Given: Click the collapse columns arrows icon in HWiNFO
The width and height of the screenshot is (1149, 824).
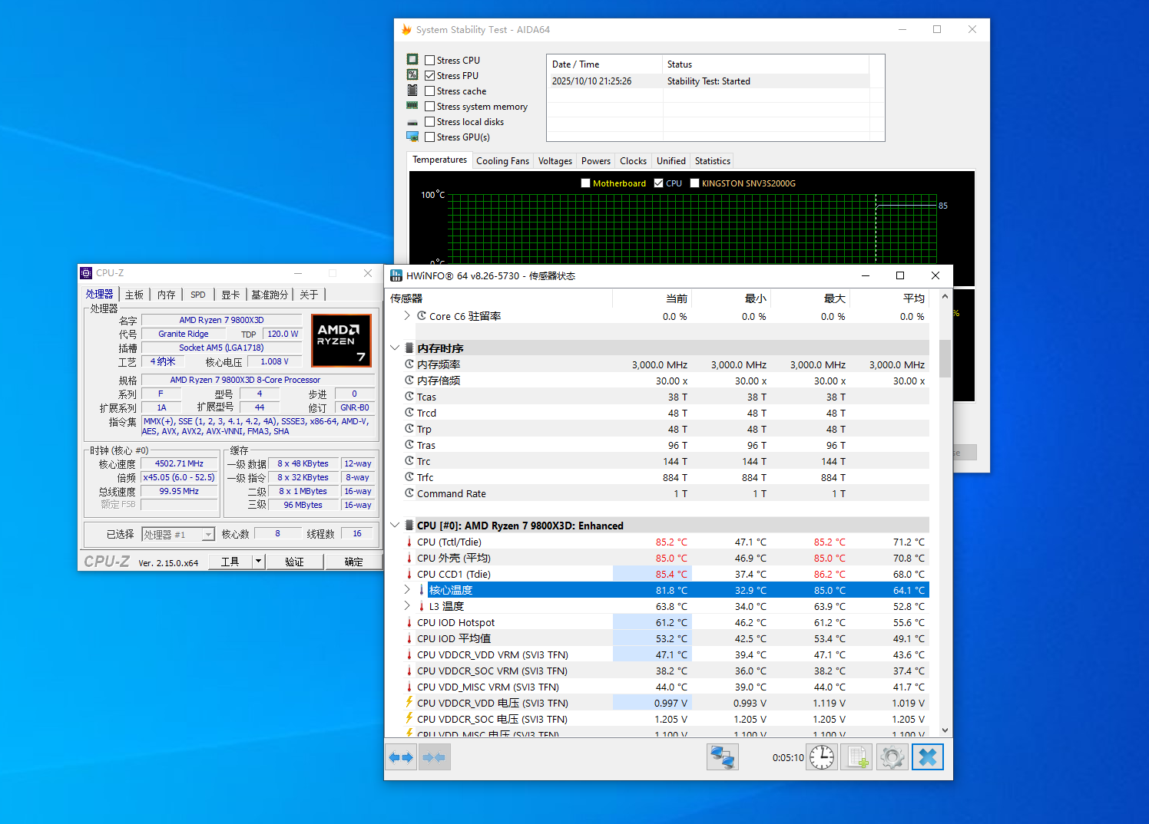Looking at the screenshot, I should [434, 757].
